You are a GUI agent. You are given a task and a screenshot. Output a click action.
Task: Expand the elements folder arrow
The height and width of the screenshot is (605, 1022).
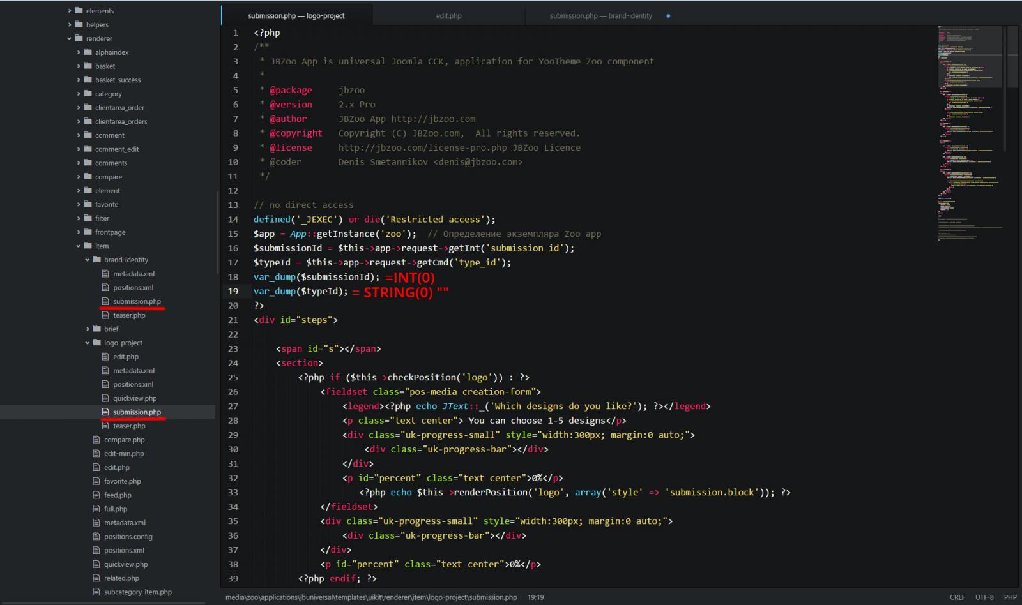tap(70, 11)
